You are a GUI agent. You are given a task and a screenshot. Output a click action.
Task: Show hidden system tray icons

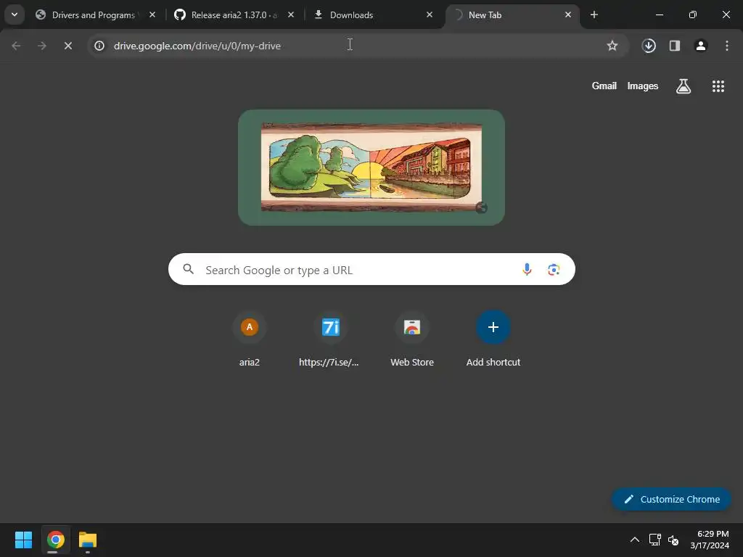tap(634, 540)
